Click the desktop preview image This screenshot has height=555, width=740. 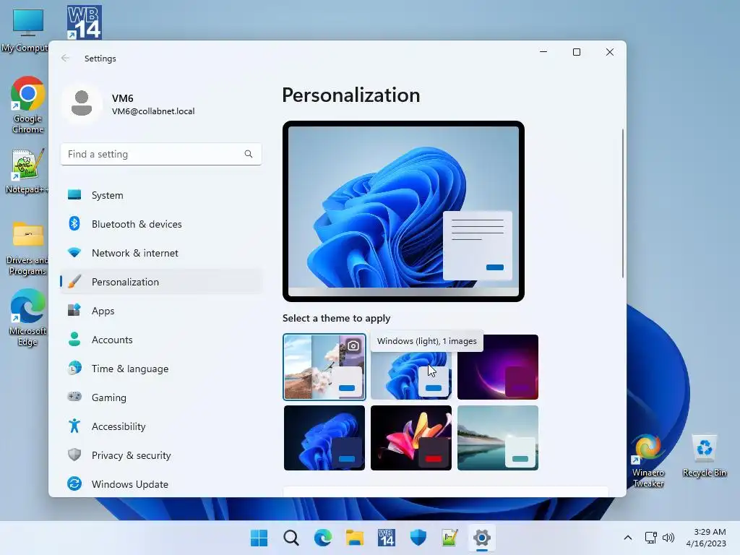[x=403, y=211]
